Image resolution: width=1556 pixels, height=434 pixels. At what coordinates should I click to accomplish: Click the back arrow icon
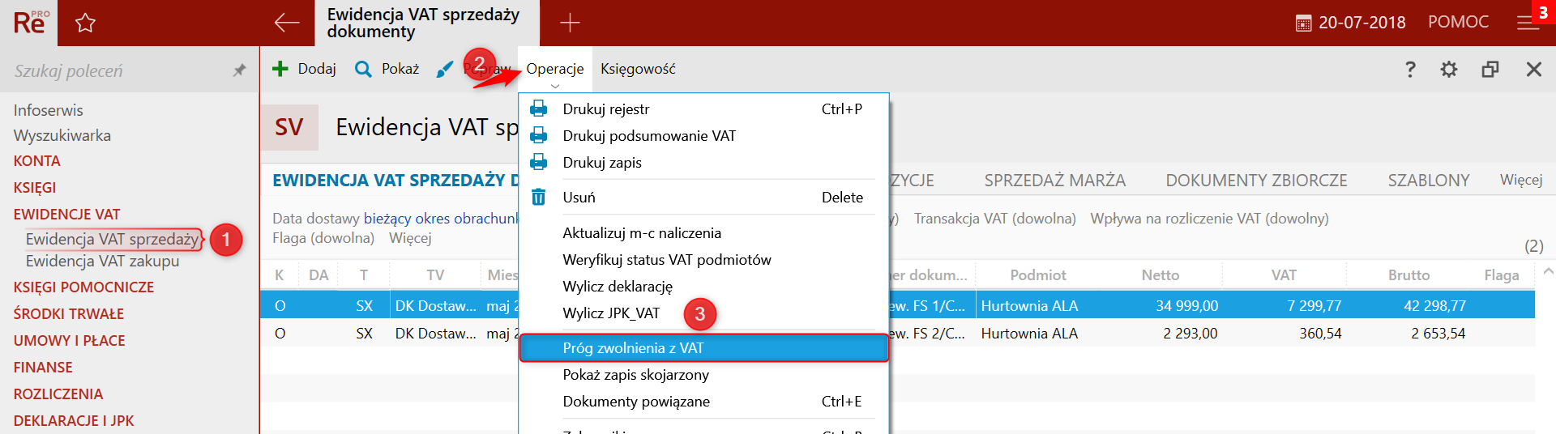(286, 23)
